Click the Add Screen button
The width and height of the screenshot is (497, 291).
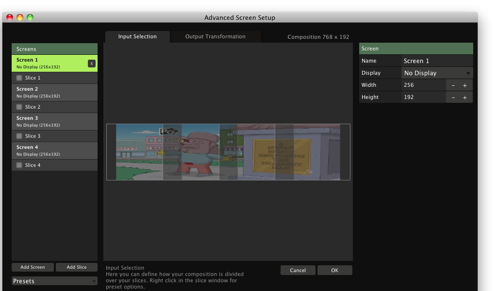pyautogui.click(x=33, y=267)
